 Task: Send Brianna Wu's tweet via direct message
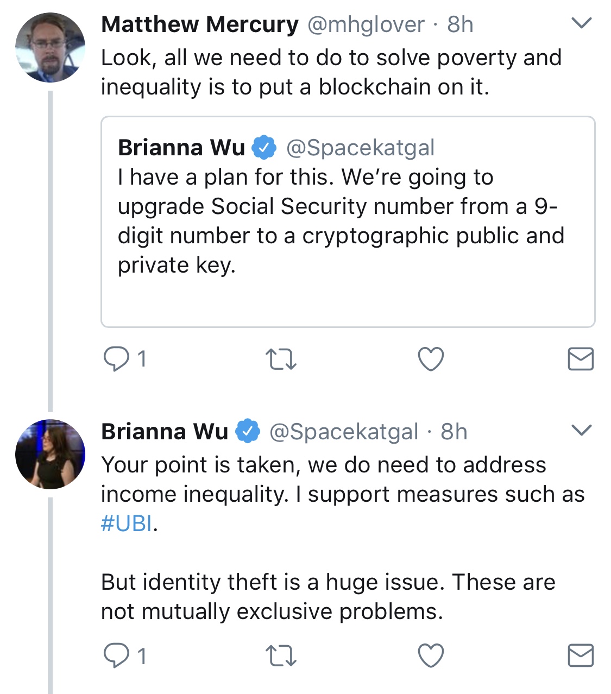tap(581, 656)
